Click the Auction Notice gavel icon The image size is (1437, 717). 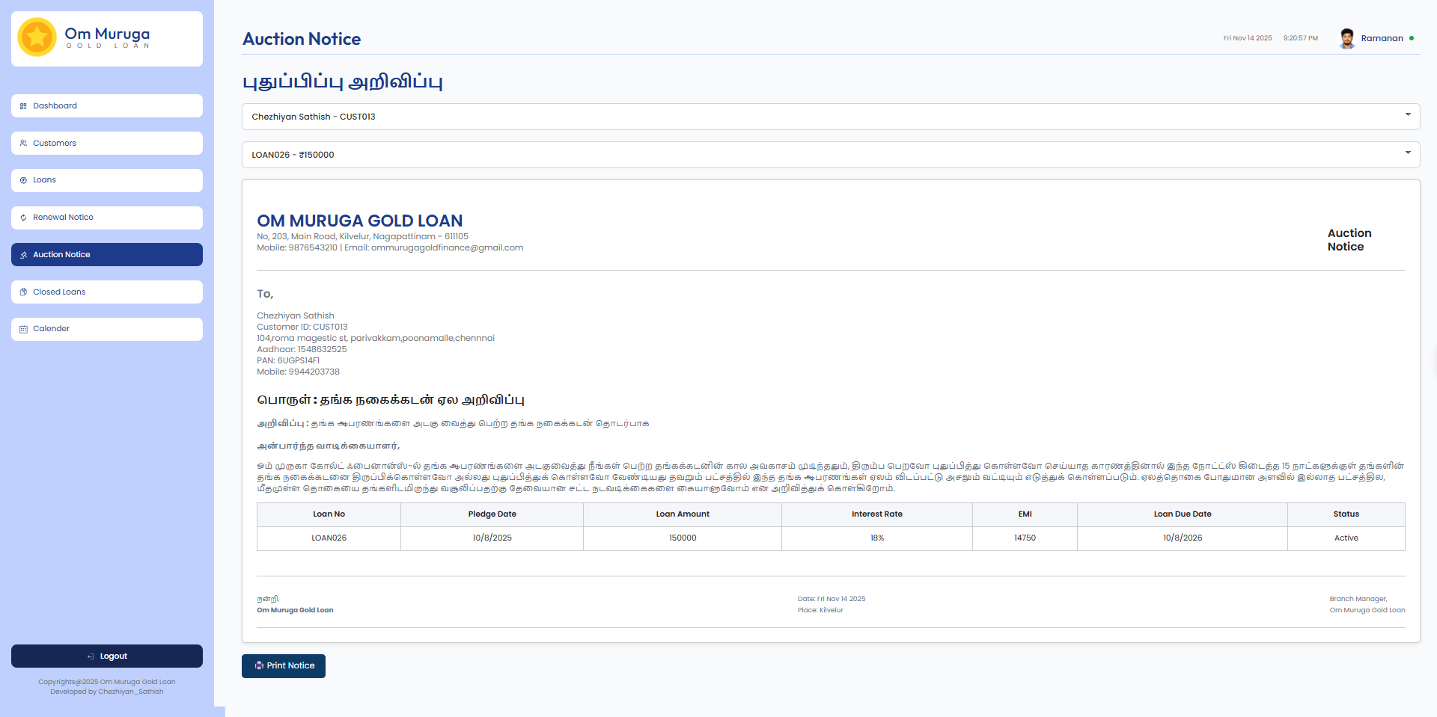[x=23, y=255]
